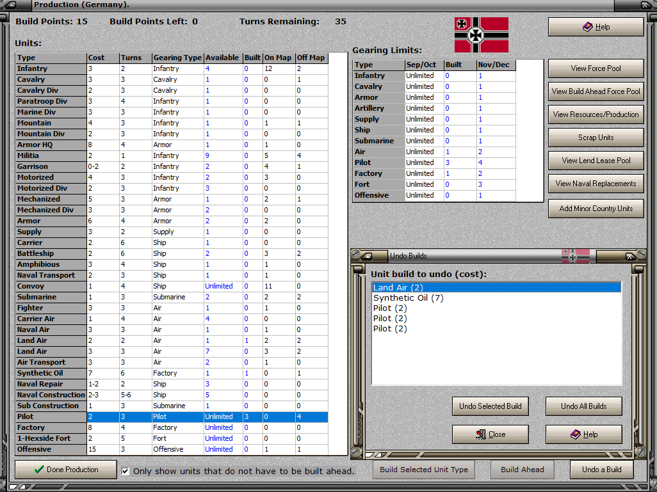Viewport: 657px width, 492px height.
Task: Click the small flag in Undo Builds title
Action: point(575,256)
